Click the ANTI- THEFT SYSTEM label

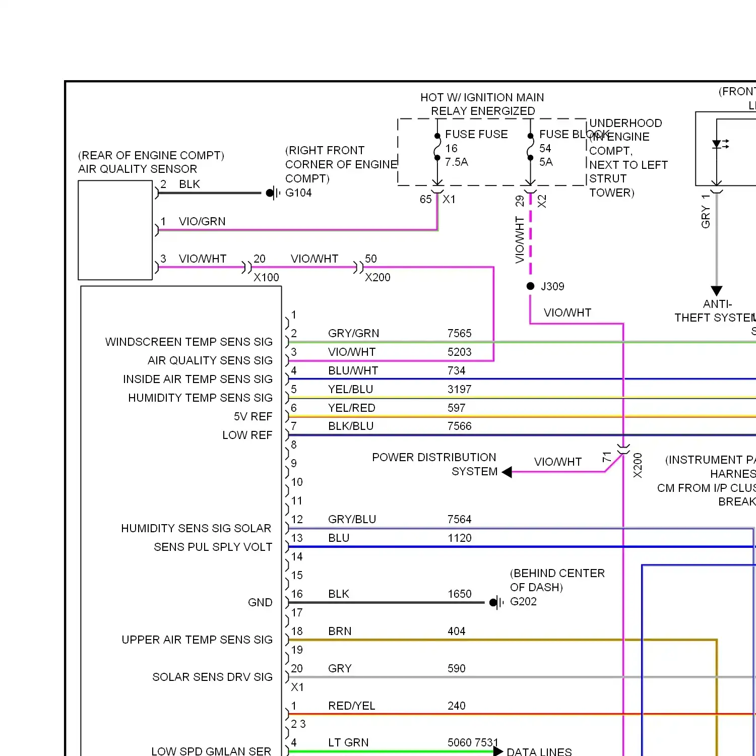point(715,310)
